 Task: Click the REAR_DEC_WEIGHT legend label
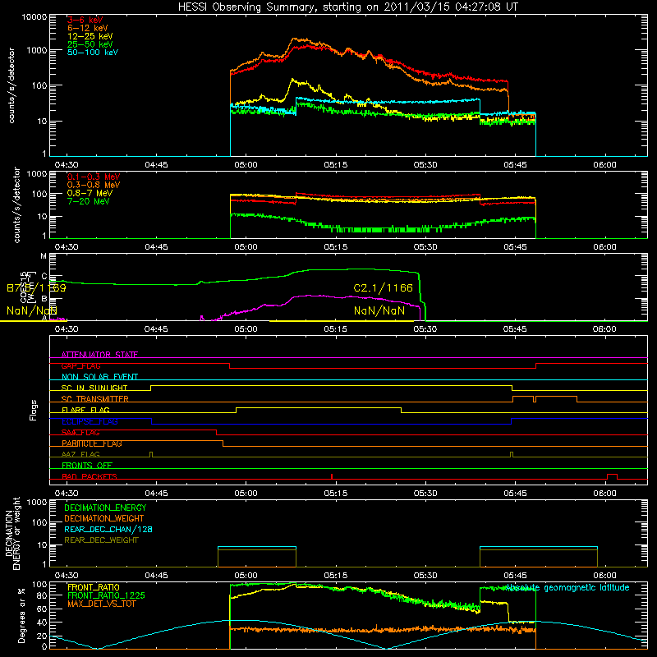pos(101,540)
